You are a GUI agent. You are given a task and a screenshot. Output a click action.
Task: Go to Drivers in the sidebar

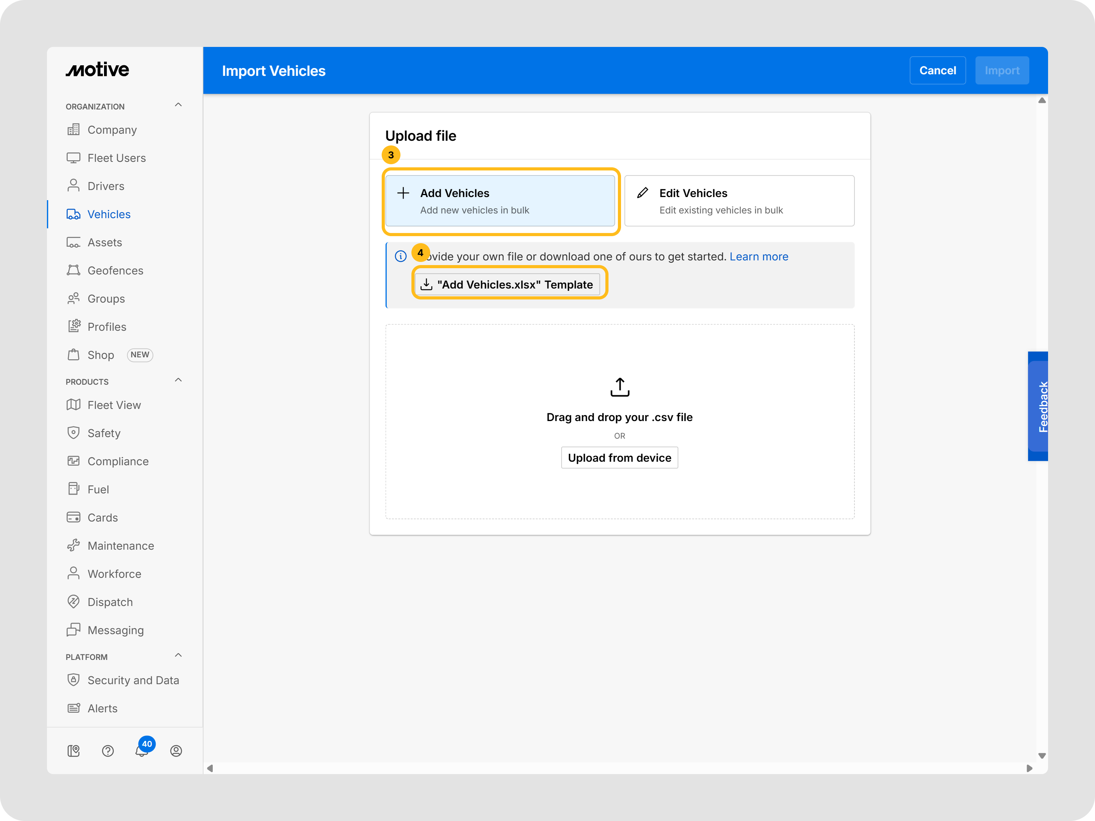tap(106, 186)
